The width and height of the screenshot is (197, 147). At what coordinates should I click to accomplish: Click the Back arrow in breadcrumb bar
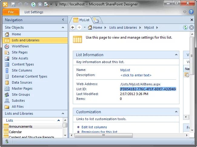pyautogui.click(x=73, y=27)
